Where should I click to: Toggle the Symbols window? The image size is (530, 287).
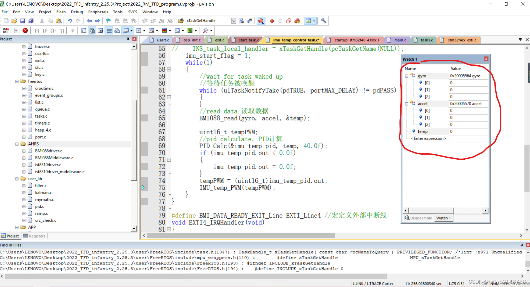pyautogui.click(x=101, y=31)
